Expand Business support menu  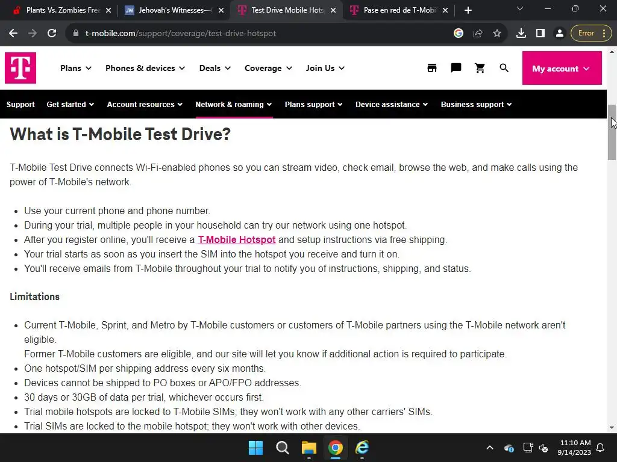tap(476, 105)
